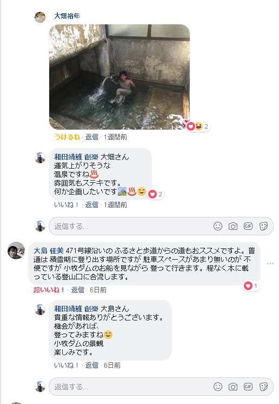Open emoji picker in bottom reply box
The width and height of the screenshot is (279, 404).
[x=217, y=387]
